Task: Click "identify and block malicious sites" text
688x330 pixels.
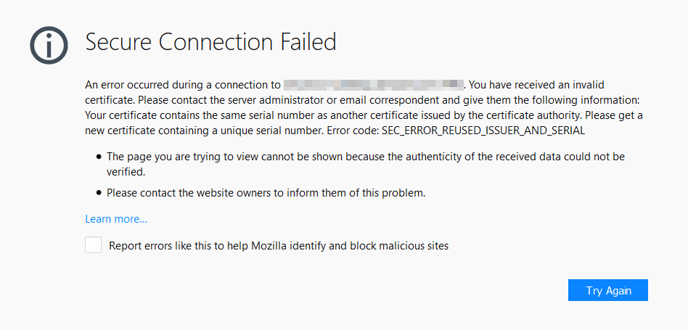Action: [376, 246]
